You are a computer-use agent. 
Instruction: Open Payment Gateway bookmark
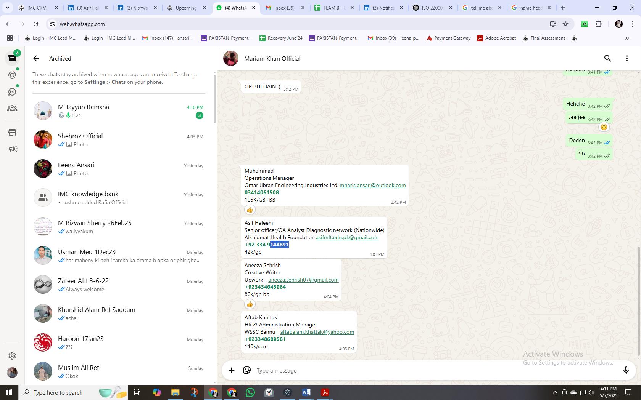tap(448, 38)
